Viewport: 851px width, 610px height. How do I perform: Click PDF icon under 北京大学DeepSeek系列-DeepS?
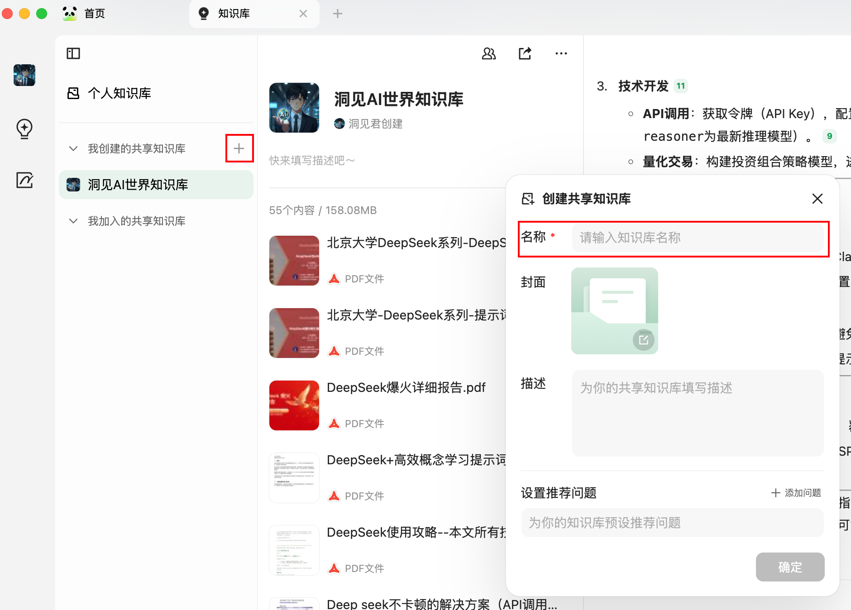tap(334, 279)
